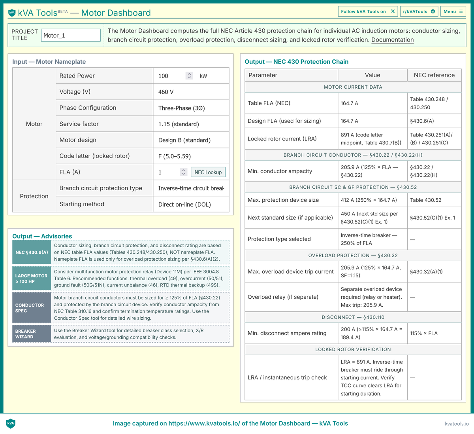The height and width of the screenshot is (434, 474).
Task: Expand the Service factor dropdown
Action: pos(191,124)
